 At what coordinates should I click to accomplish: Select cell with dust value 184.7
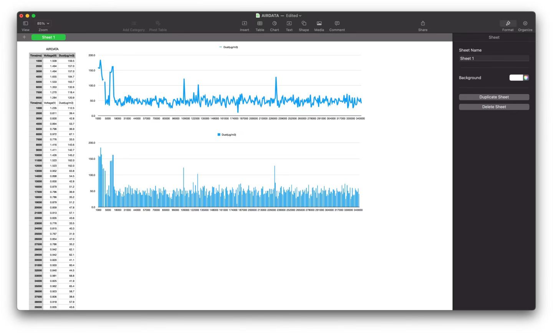point(66,77)
